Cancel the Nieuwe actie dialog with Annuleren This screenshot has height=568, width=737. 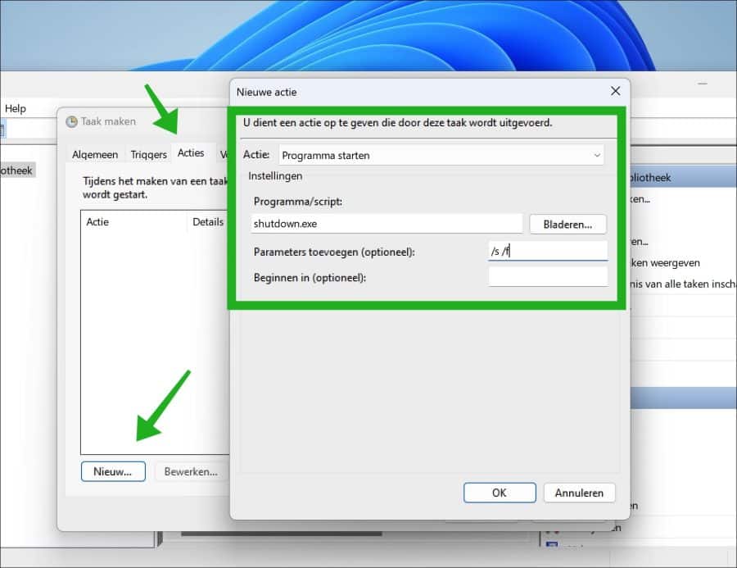(x=579, y=493)
